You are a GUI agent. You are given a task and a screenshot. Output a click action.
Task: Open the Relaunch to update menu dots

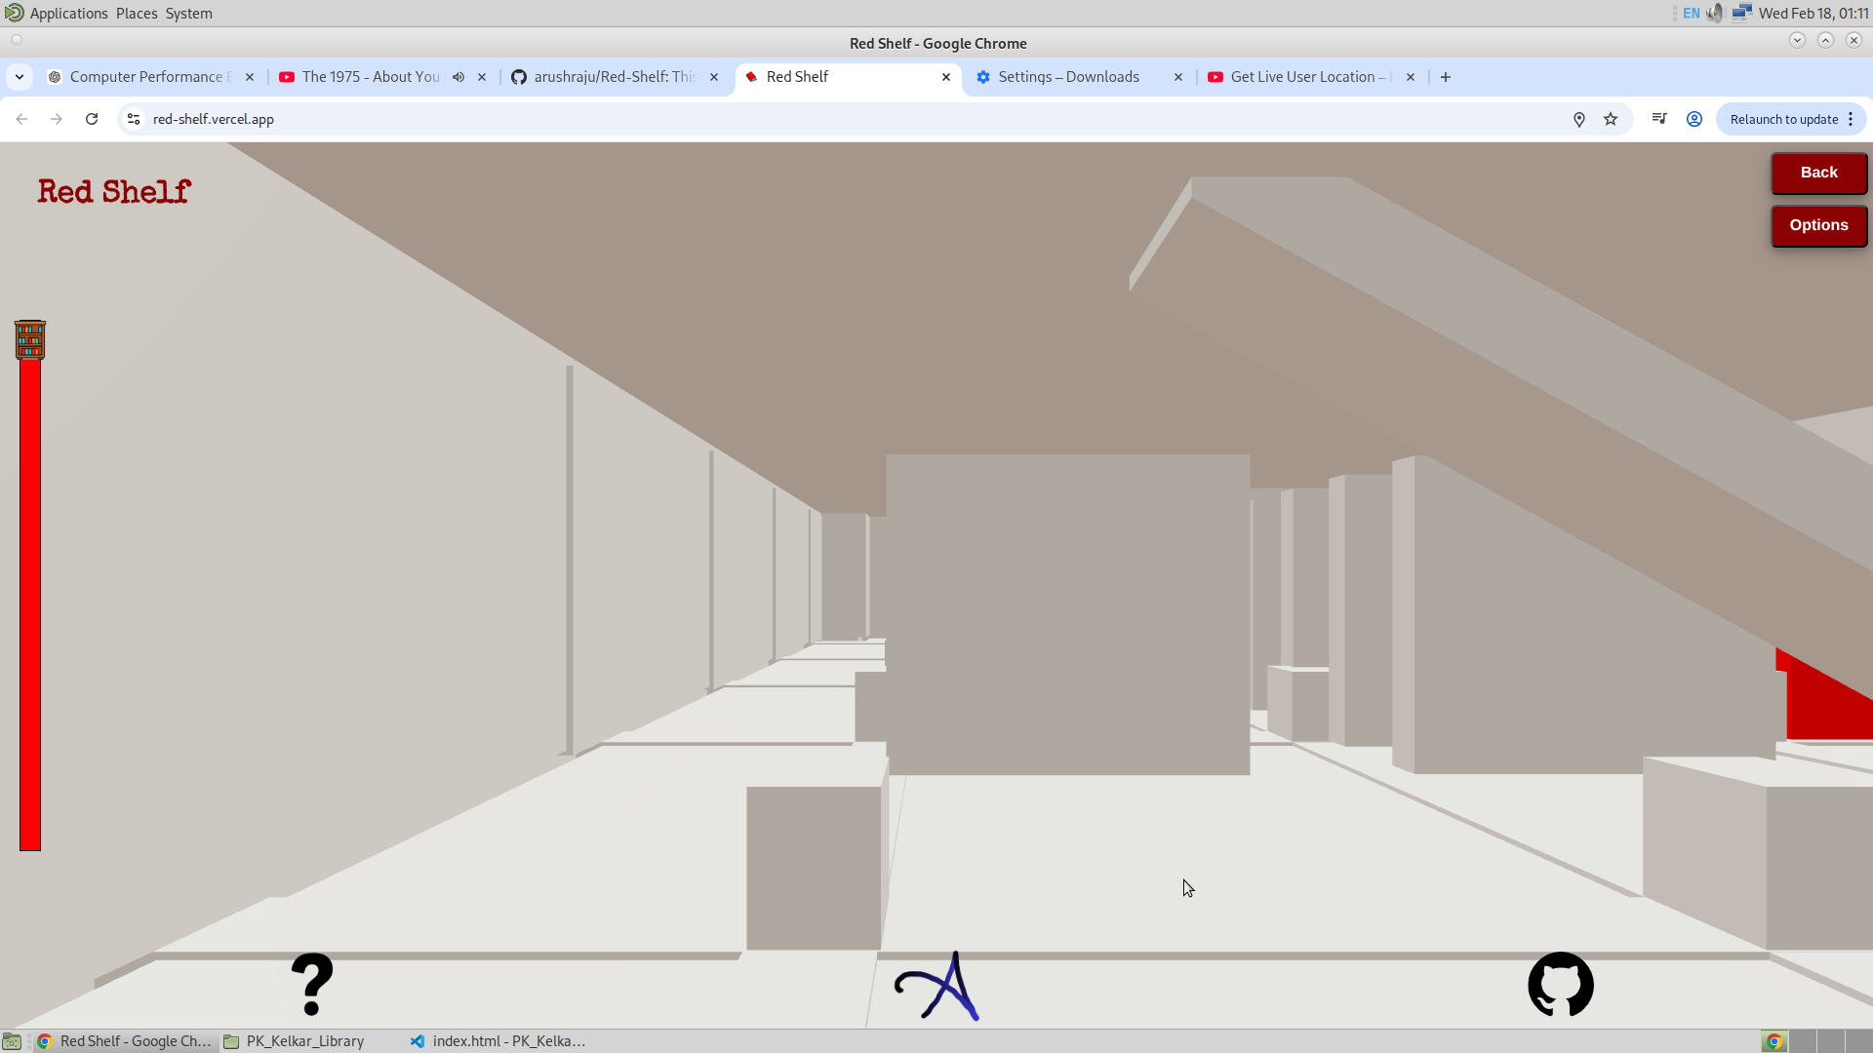click(x=1851, y=119)
